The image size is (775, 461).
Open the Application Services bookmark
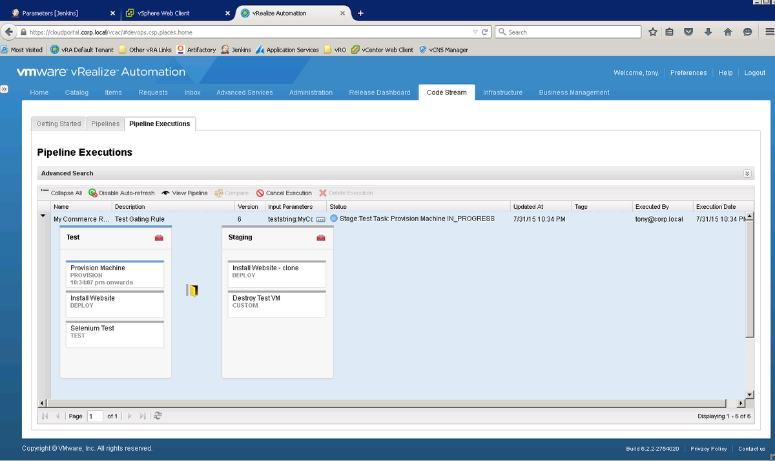click(x=287, y=49)
